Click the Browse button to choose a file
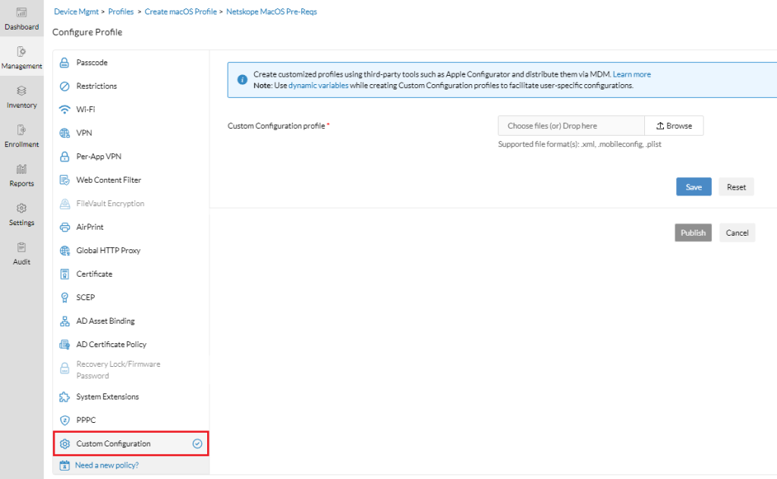 tap(674, 125)
